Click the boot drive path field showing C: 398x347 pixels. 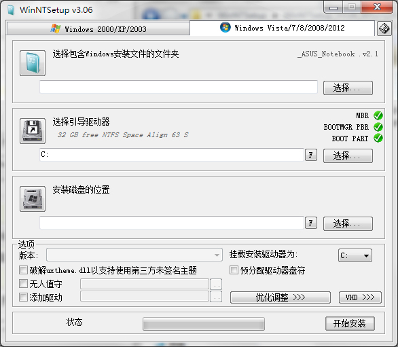click(172, 155)
